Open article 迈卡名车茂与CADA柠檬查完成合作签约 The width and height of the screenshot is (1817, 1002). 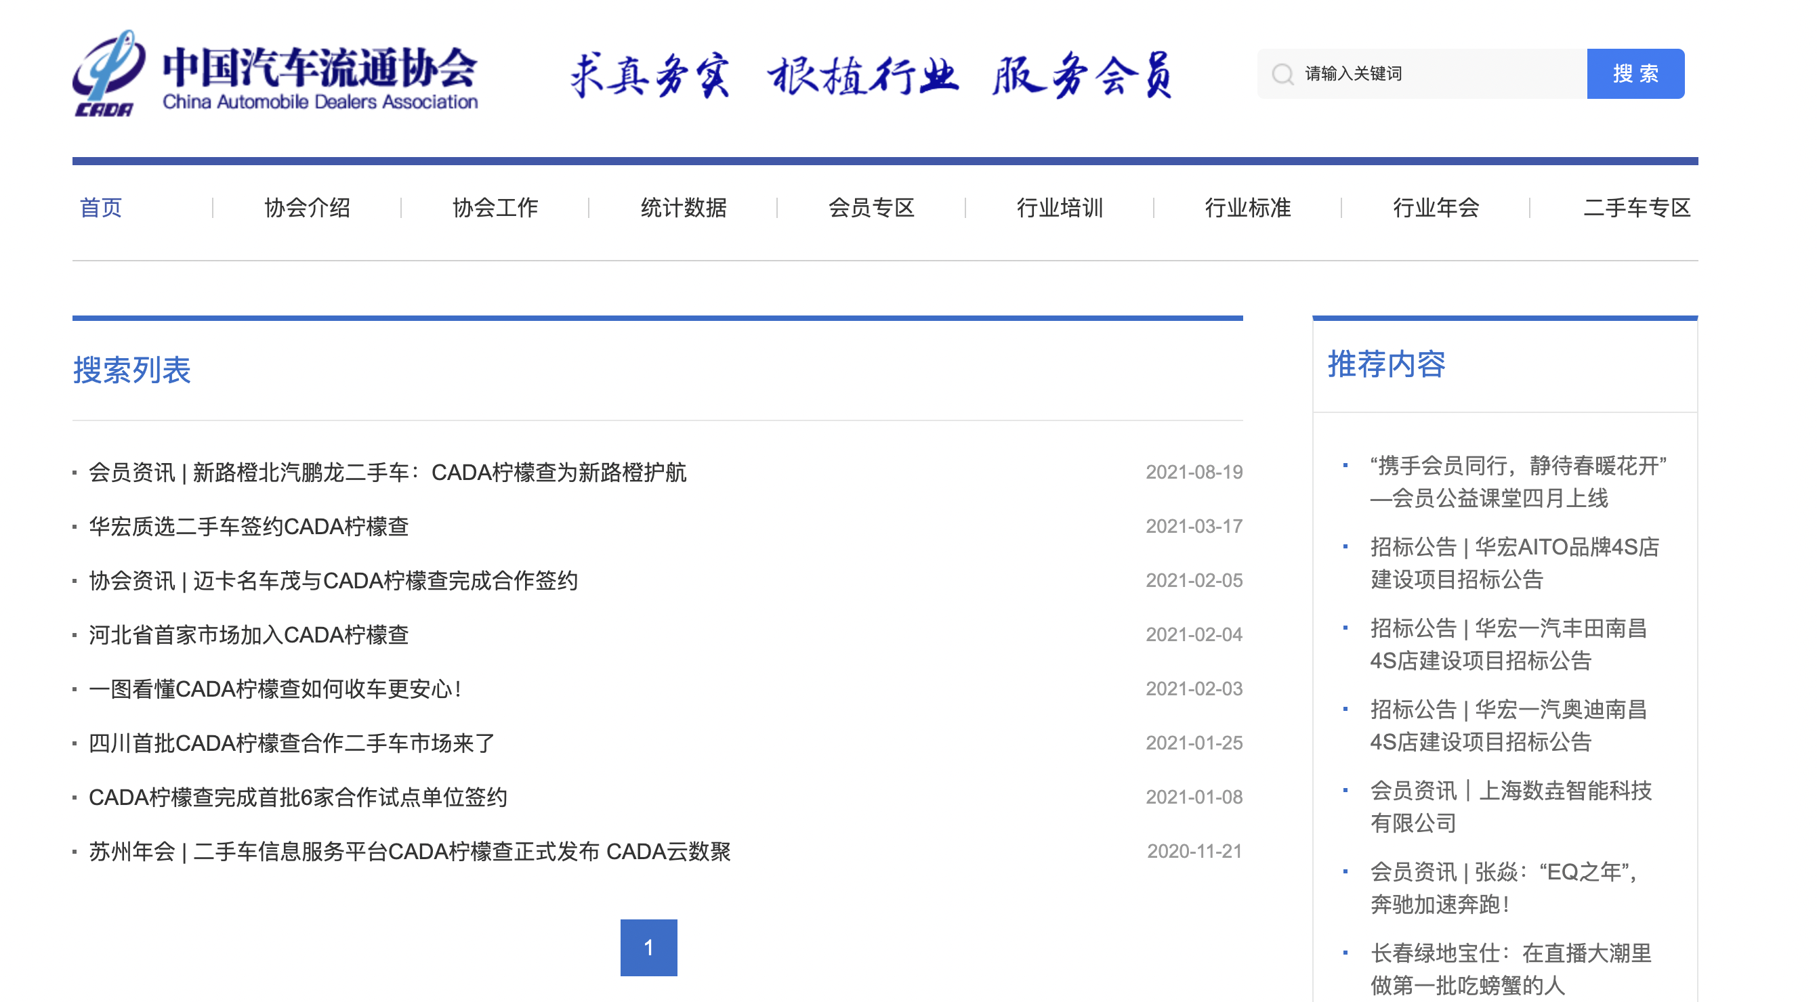point(333,581)
